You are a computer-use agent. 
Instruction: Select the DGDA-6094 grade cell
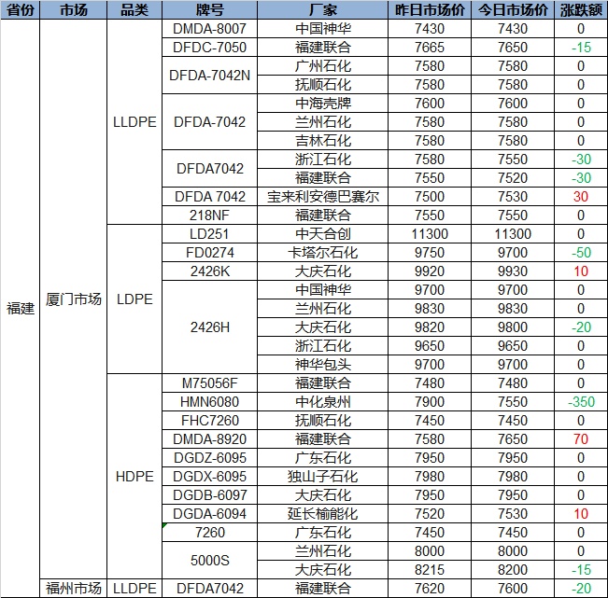[x=210, y=513]
